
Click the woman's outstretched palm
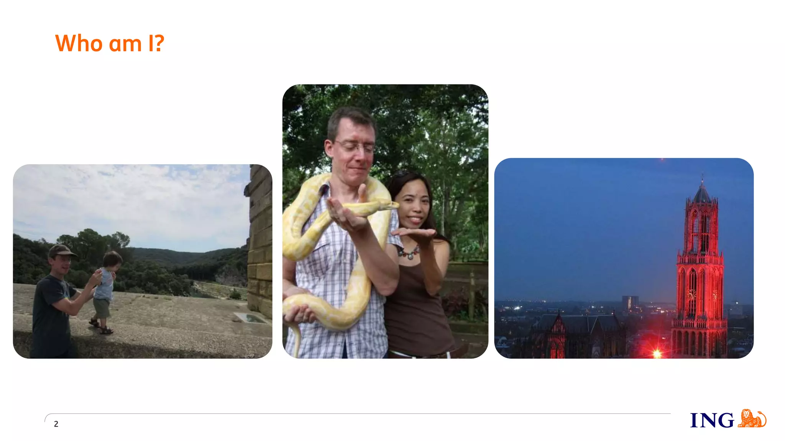click(x=414, y=233)
